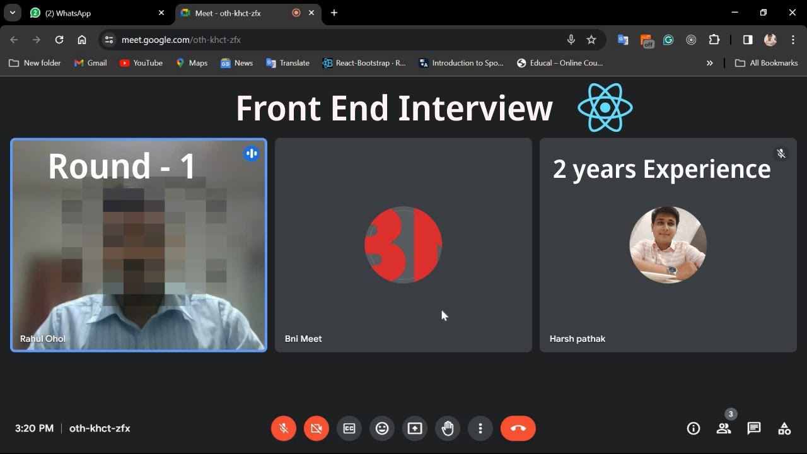Open the Extensions puzzle menu
The image size is (807, 454).
click(x=714, y=40)
